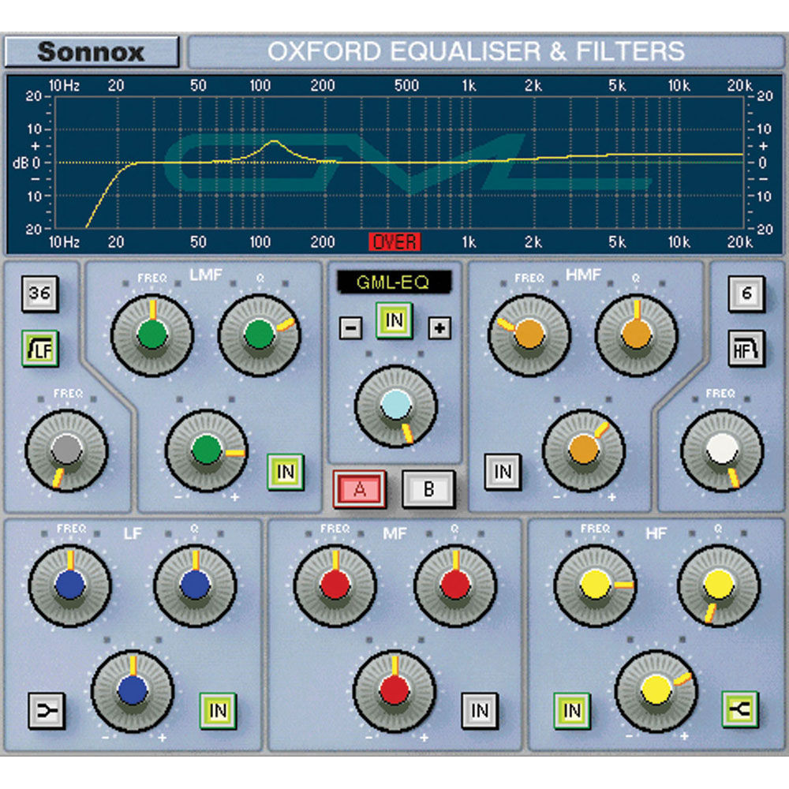The width and height of the screenshot is (789, 789).
Task: Toggle the LF low-cut filter icon
Action: point(40,348)
